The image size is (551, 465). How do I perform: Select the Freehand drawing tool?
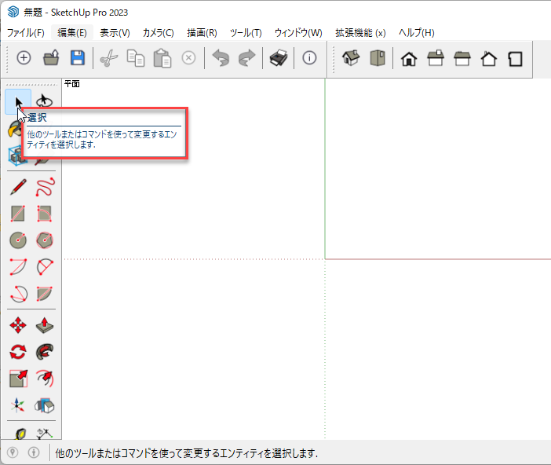pos(45,187)
